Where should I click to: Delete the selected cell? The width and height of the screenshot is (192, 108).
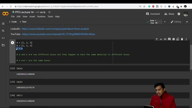coord(182,39)
